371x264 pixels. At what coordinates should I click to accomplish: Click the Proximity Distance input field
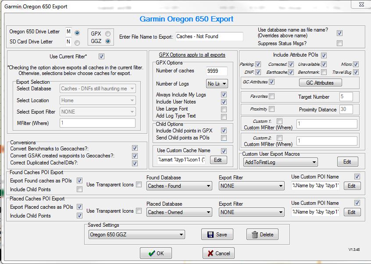pyautogui.click(x=346, y=109)
